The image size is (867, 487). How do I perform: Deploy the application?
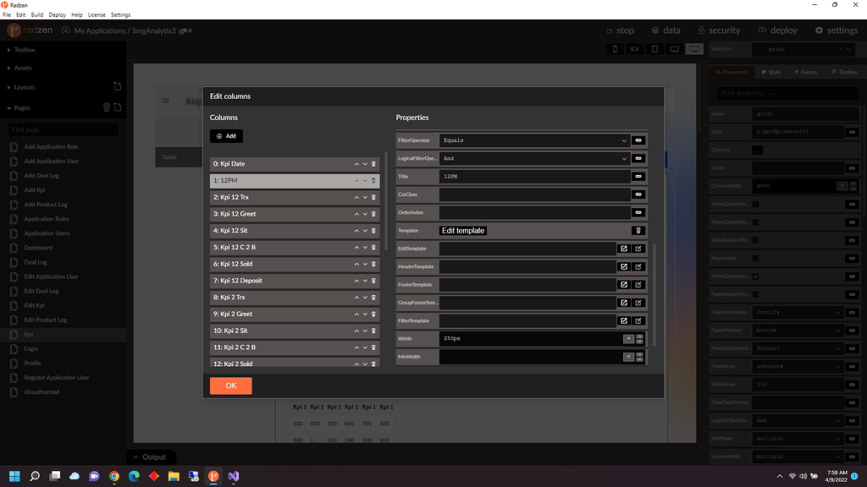[777, 30]
